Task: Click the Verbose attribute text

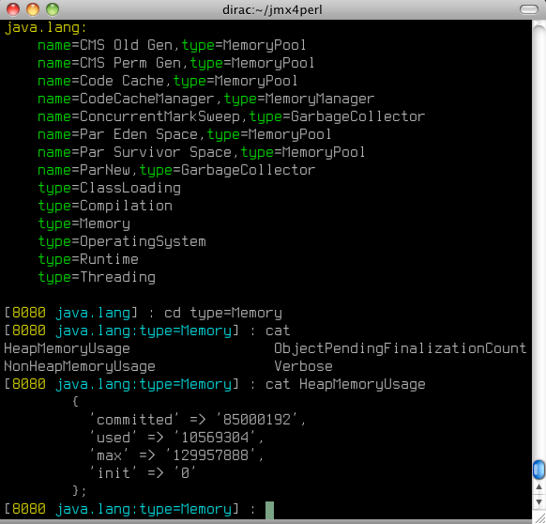Action: click(x=303, y=366)
